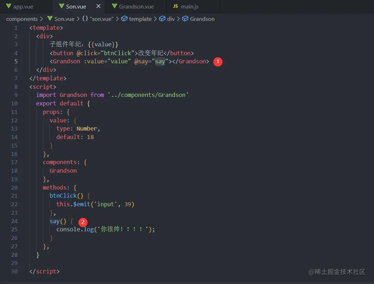Click the components: key on line 17
374x284 pixels.
pos(61,162)
